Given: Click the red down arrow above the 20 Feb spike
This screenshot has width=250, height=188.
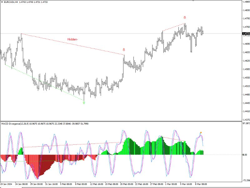Looking at the screenshot, I should [x=124, y=49].
